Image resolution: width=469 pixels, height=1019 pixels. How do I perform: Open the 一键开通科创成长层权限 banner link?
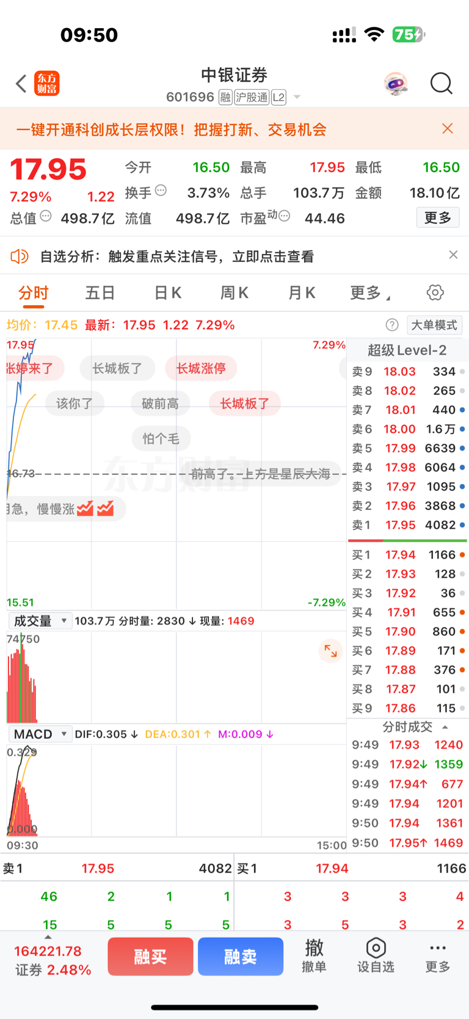pyautogui.click(x=171, y=129)
